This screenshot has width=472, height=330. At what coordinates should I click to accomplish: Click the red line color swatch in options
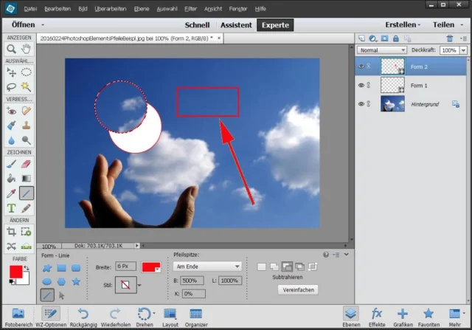click(x=150, y=267)
